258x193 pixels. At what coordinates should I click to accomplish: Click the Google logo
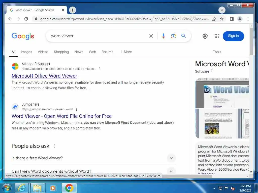click(x=23, y=36)
